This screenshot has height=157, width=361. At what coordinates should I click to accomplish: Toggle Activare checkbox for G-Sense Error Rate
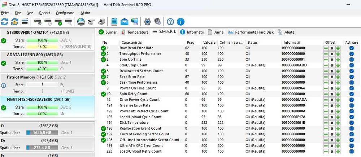(x=351, y=105)
